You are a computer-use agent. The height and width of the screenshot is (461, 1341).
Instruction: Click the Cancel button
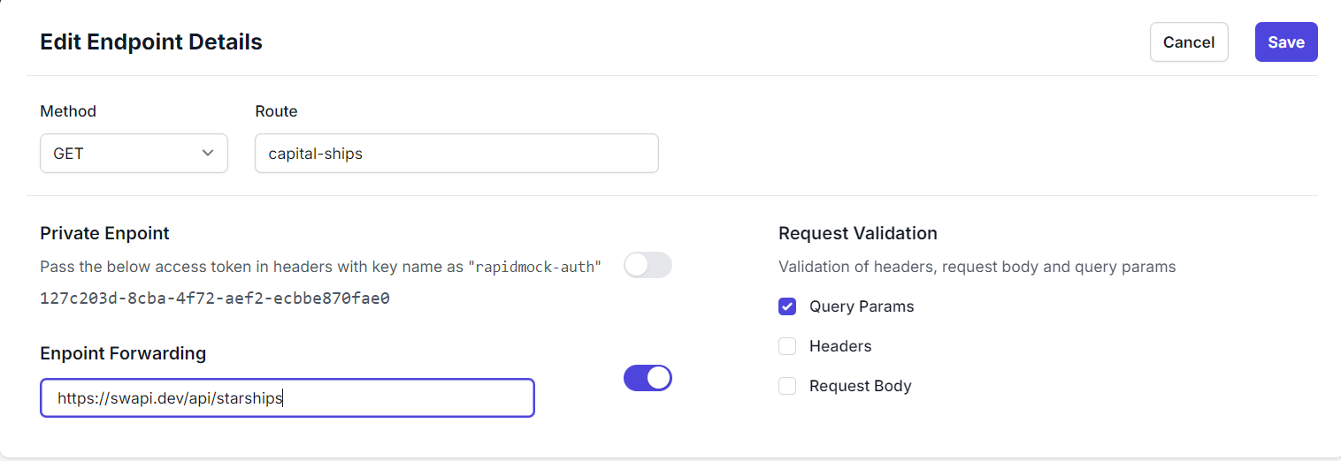click(1188, 42)
